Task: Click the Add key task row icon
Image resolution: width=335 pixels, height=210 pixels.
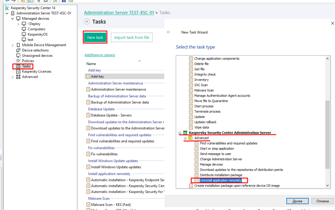Action: point(88,76)
